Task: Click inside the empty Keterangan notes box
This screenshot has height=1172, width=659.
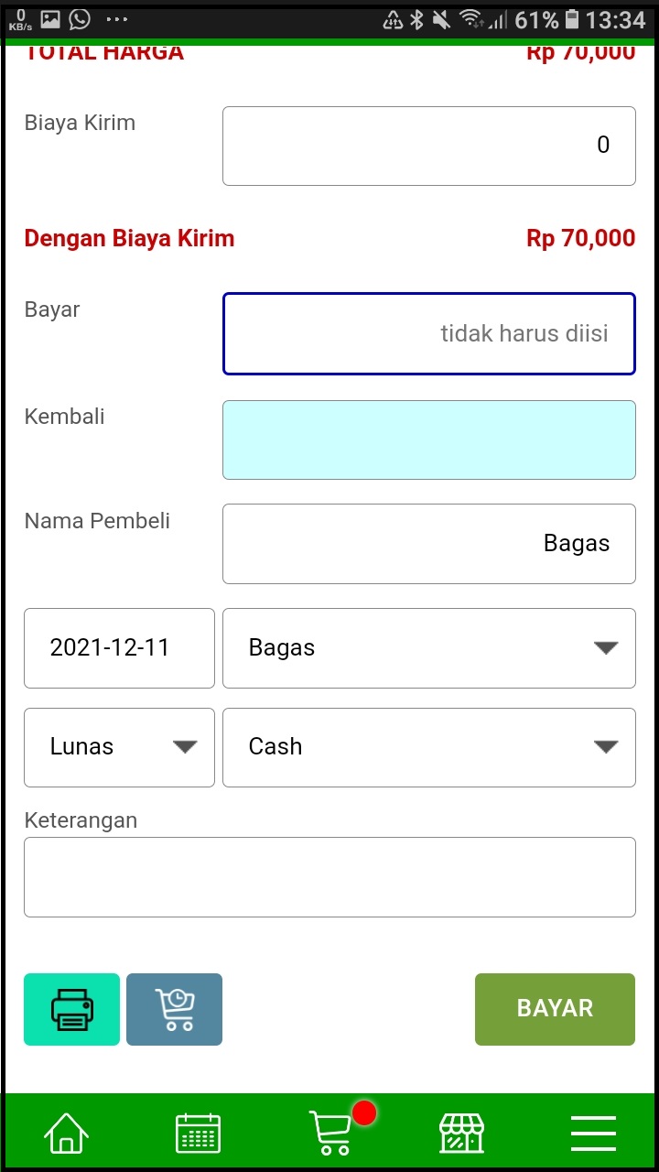Action: click(329, 875)
